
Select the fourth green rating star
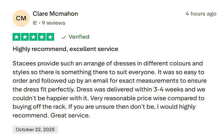pos(42,37)
